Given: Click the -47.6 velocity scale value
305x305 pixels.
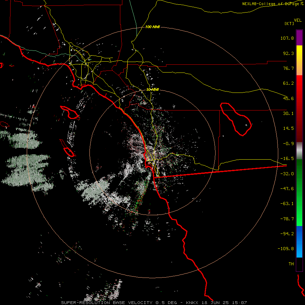Looking at the screenshot, I should [x=287, y=189].
